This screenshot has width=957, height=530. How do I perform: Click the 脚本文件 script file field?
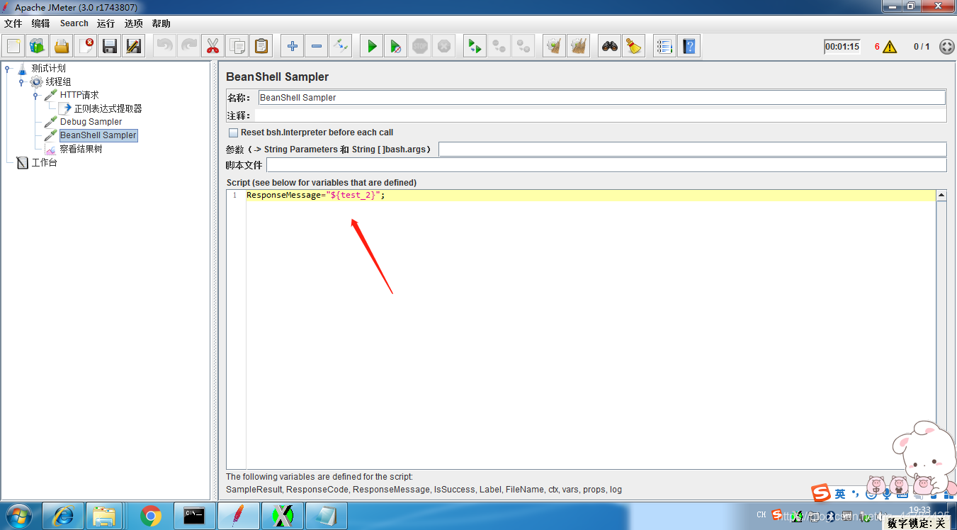(606, 165)
